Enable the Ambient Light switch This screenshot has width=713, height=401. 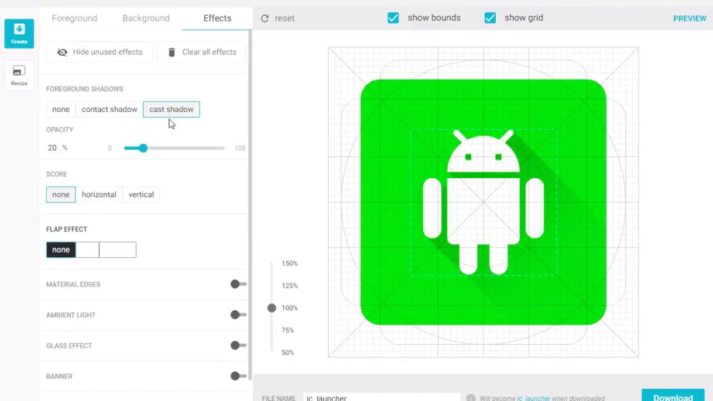pyautogui.click(x=238, y=315)
